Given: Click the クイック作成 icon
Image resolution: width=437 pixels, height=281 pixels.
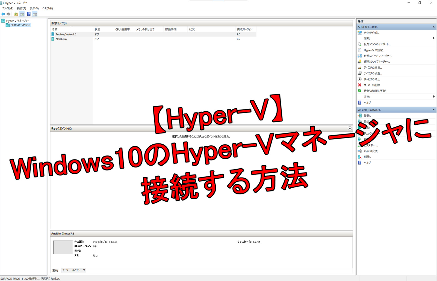Looking at the screenshot, I should pos(360,33).
